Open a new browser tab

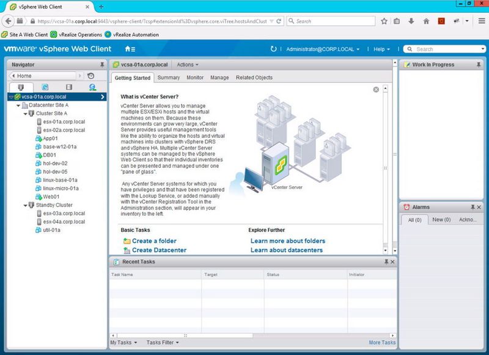(101, 7)
